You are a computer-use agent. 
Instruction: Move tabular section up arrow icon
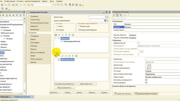pyautogui.click(x=69, y=56)
